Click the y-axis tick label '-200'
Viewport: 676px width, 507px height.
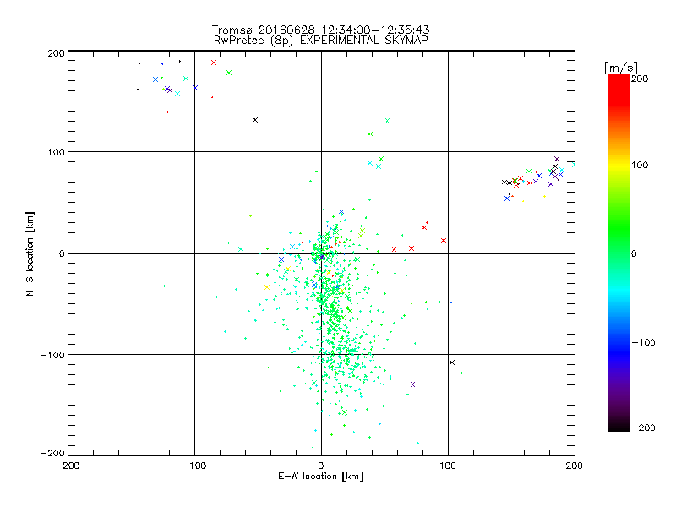click(53, 453)
